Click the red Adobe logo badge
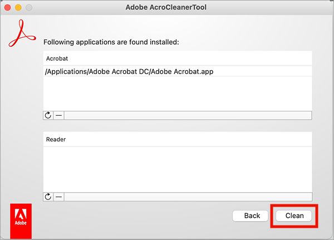 [21, 221]
